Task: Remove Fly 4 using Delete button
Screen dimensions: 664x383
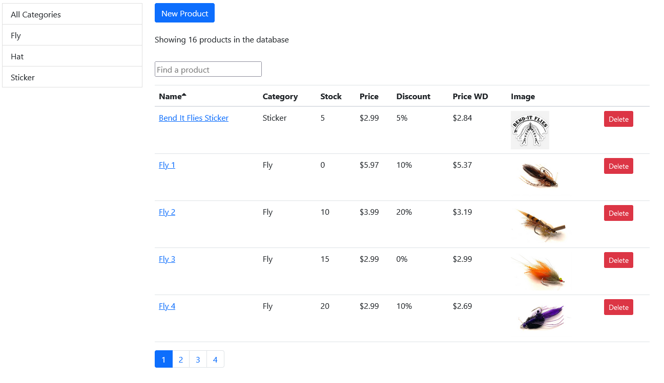Action: (618, 307)
